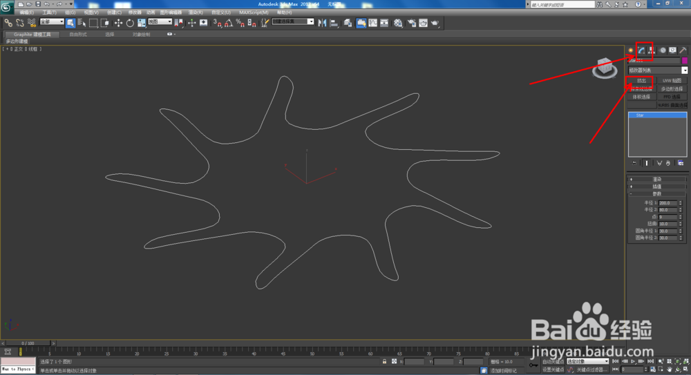Open the Utilities hammer panel tab
The height and width of the screenshot is (375, 691).
[683, 50]
